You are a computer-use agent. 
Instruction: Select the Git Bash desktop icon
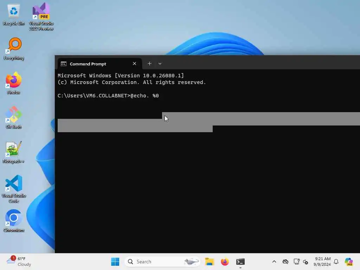point(14,117)
